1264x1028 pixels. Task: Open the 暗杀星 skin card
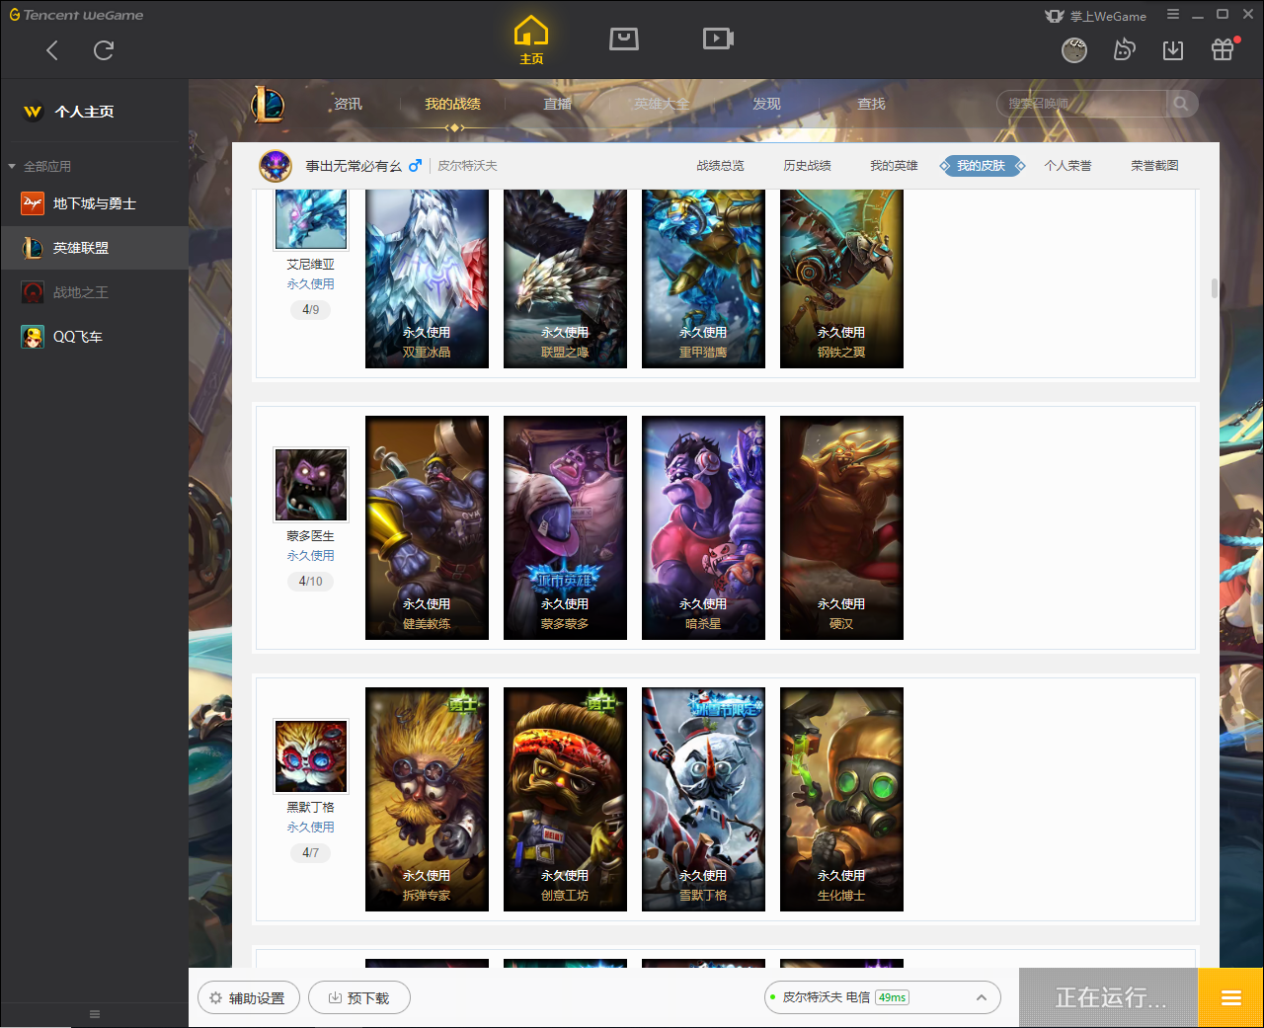click(703, 527)
